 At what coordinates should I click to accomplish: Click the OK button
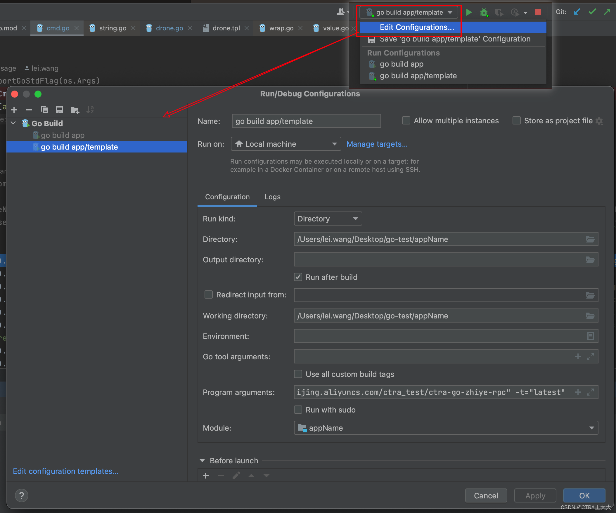point(584,496)
